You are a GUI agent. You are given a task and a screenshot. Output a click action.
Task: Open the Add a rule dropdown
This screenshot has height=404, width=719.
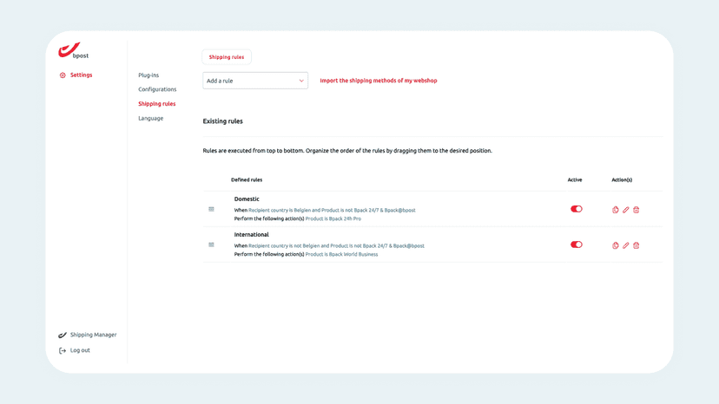(x=255, y=81)
